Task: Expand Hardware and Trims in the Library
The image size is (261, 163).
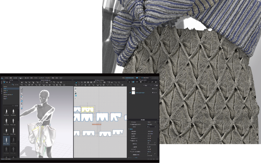Action: click(x=8, y=94)
